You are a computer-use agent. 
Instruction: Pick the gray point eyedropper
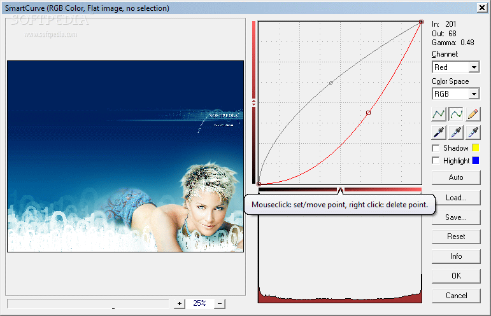[456, 132]
